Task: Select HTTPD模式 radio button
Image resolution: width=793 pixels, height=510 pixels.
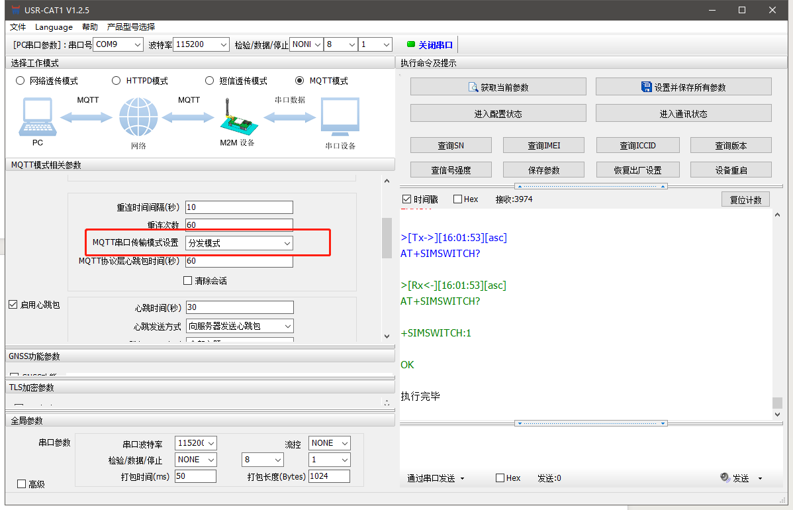Action: 117,81
